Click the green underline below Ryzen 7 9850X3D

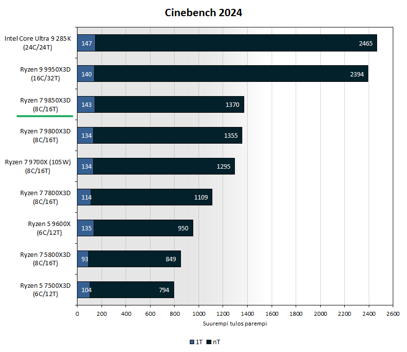point(45,116)
